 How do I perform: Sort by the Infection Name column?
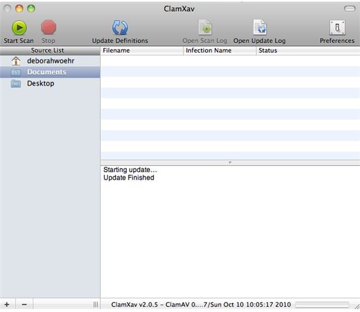220,50
